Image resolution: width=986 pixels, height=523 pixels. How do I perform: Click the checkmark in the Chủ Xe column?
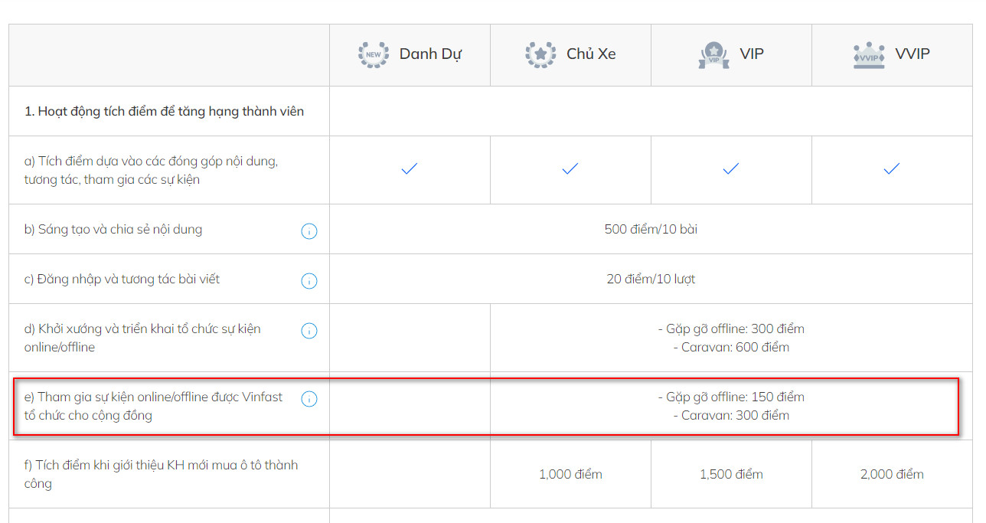(x=570, y=168)
